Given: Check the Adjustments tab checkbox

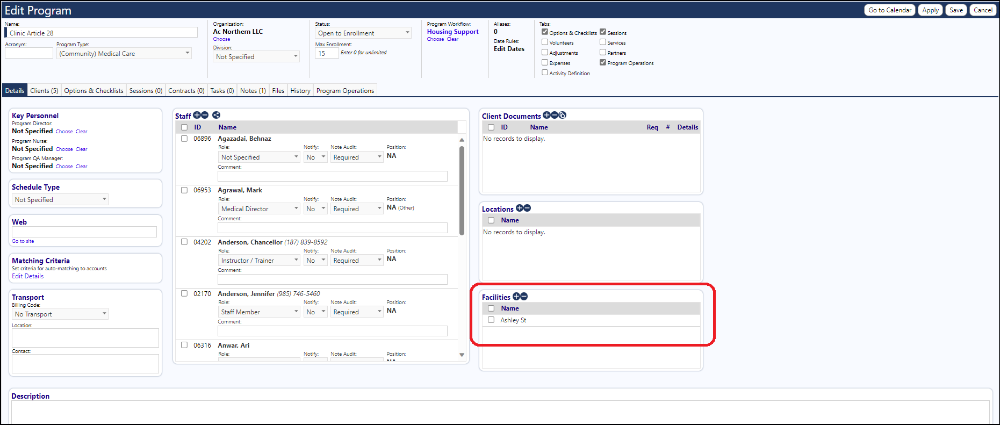Looking at the screenshot, I should click(x=545, y=52).
